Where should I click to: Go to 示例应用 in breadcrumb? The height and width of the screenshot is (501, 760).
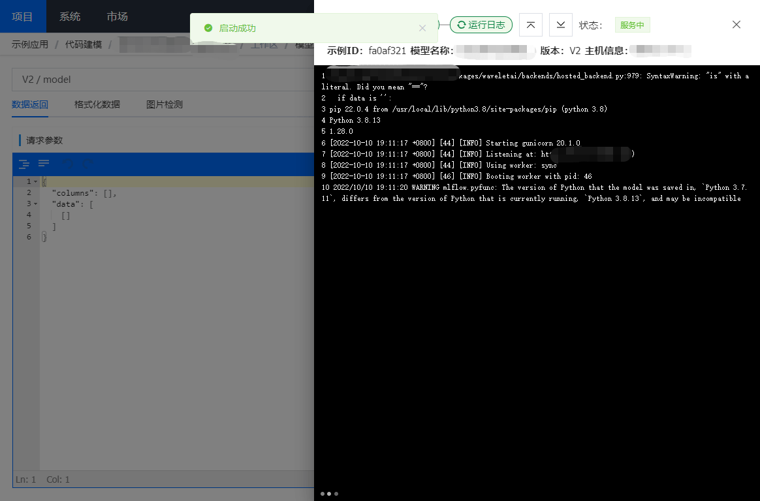[x=30, y=44]
